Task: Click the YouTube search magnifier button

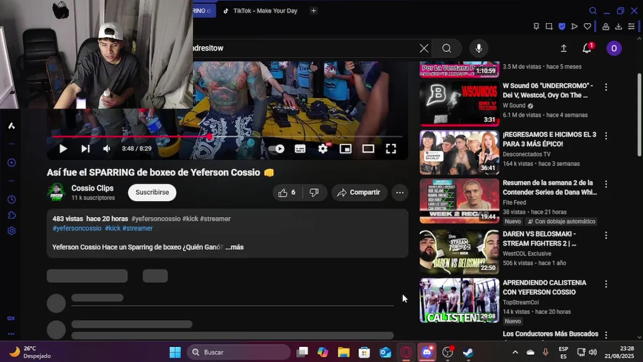Action: coord(447,48)
